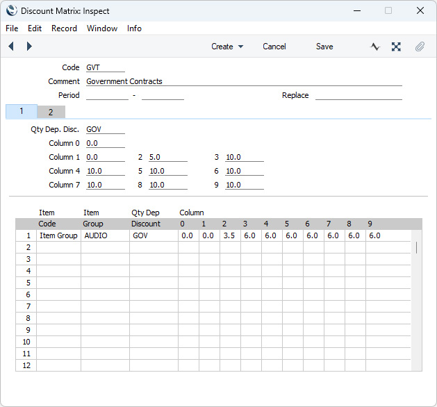The width and height of the screenshot is (437, 407).
Task: Go to next record arrow
Action: 29,47
